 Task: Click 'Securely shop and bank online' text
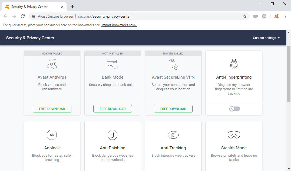[x=113, y=85]
